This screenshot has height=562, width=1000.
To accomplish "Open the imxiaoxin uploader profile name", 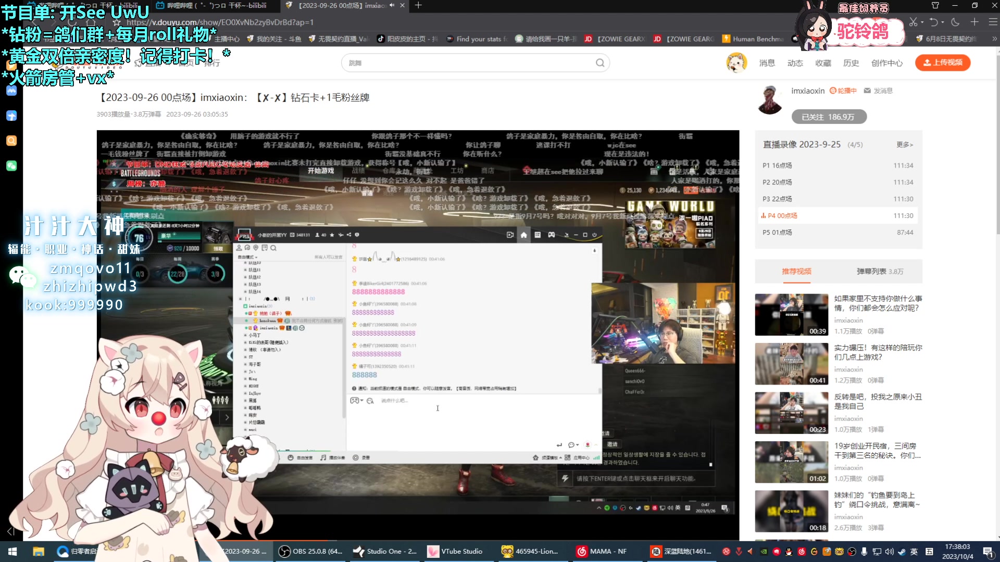I will [x=808, y=91].
